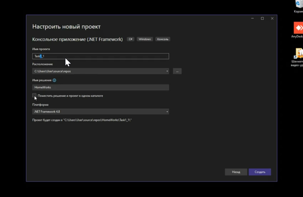Click the Консольное приложение (.NET Framework) title

[x=77, y=39]
